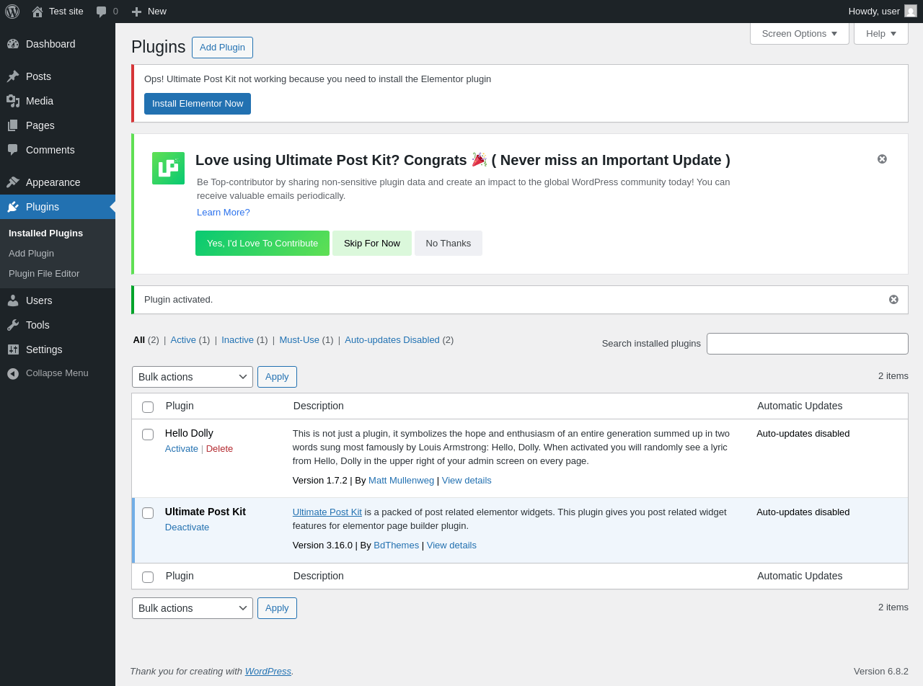Click Yes, I'd Love To Contribute

[x=262, y=244]
